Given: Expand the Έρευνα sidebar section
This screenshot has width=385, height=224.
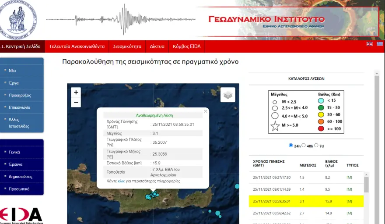Looking at the screenshot, I should [16, 164].
